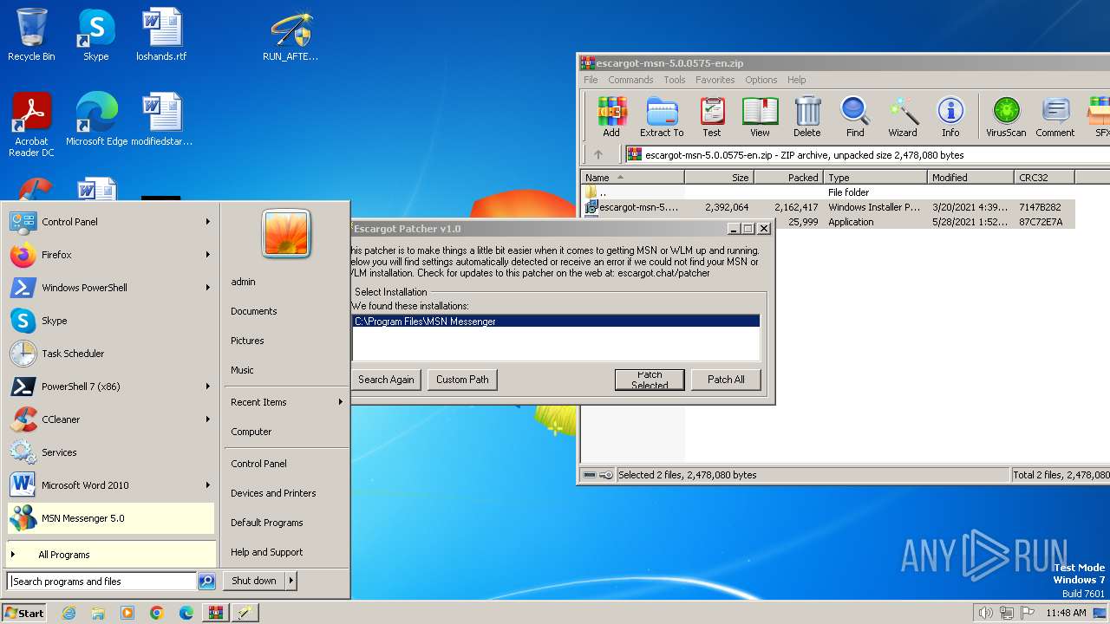Click the Start button
The height and width of the screenshot is (624, 1110).
[x=24, y=613]
